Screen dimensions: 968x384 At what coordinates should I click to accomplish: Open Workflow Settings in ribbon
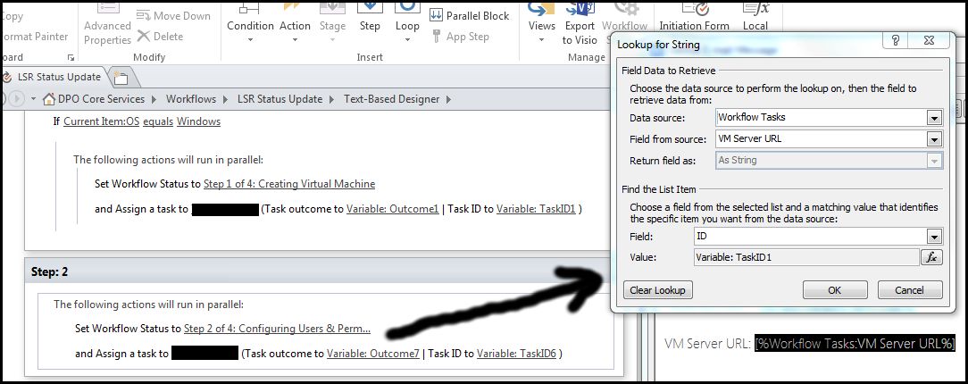pyautogui.click(x=624, y=25)
